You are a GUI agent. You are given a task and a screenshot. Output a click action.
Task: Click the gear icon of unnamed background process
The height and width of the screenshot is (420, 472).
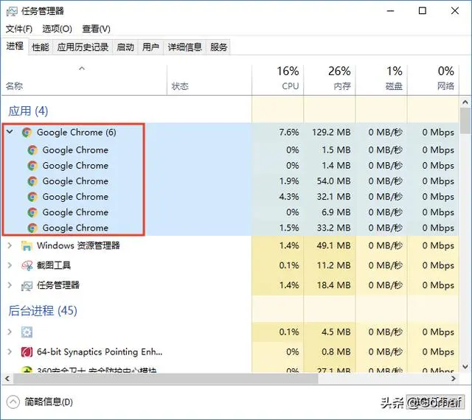tap(27, 332)
